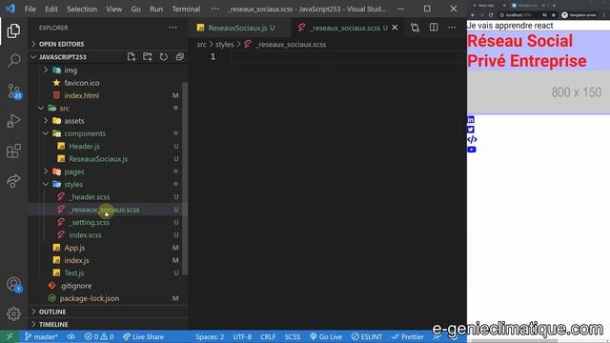Open the View menu
This screenshot has height=343, width=610.
click(114, 9)
